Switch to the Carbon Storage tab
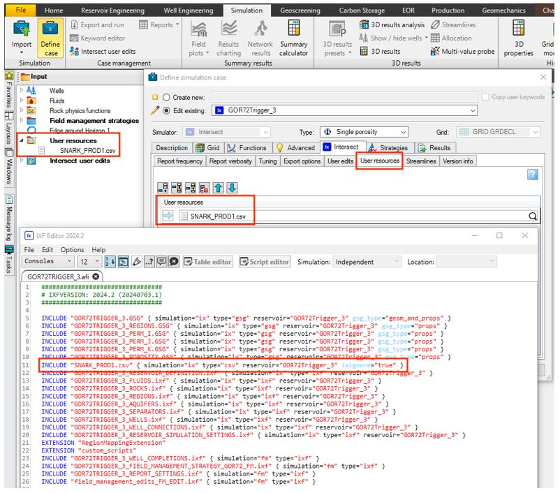This screenshot has width=560, height=493. (x=362, y=10)
